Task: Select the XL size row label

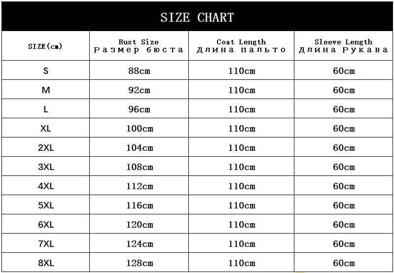Action: click(45, 129)
